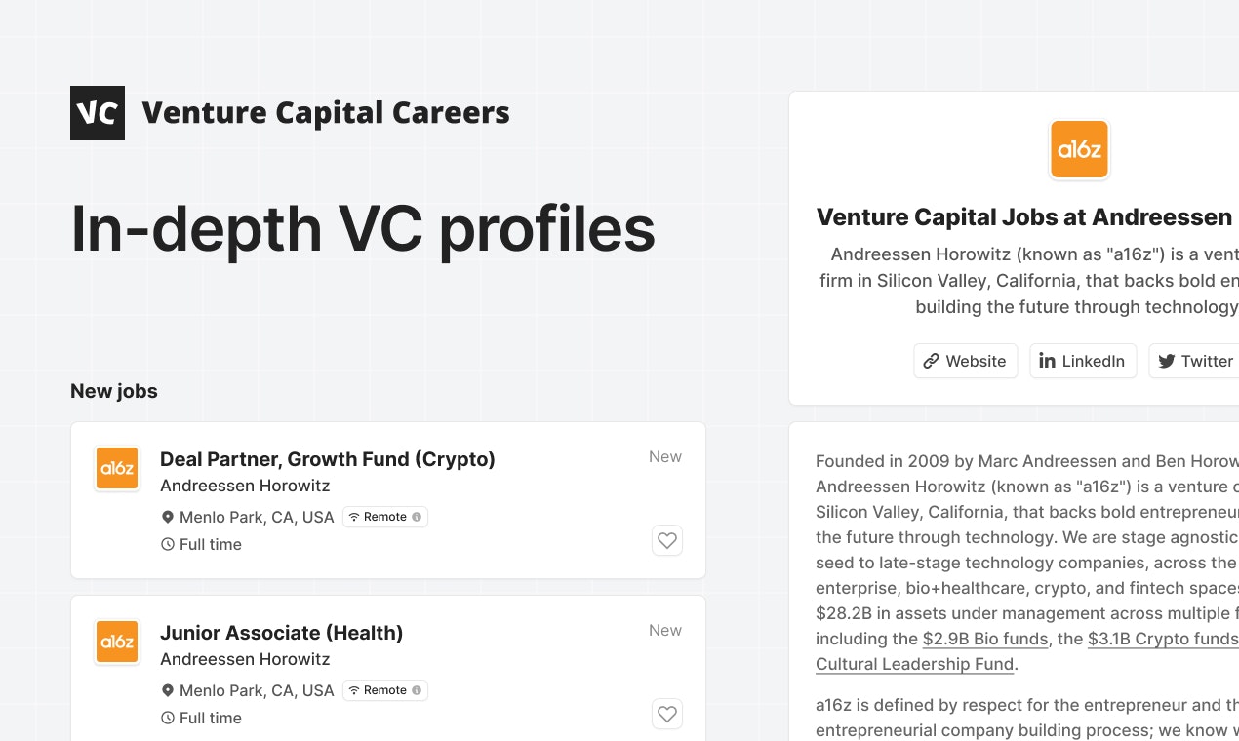The image size is (1239, 741).
Task: Click the a16z logo atop the profile card
Action: 1079,148
